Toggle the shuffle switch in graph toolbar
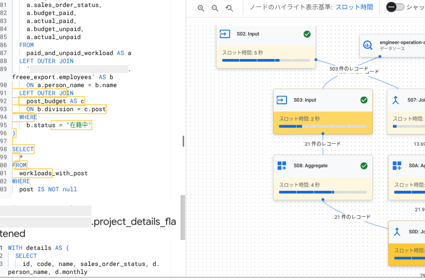 tap(395, 7)
